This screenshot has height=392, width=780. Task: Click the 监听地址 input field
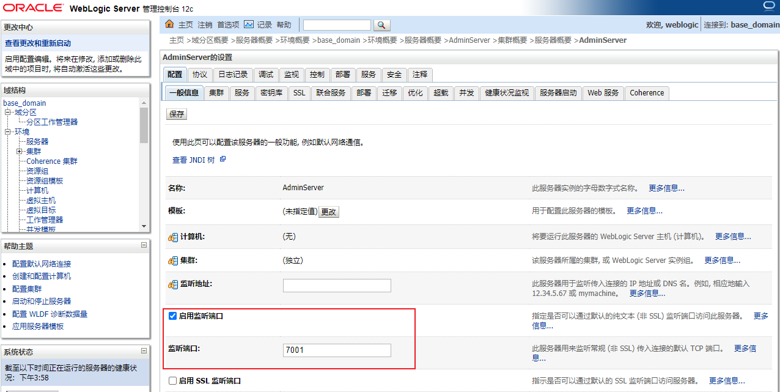click(x=337, y=286)
